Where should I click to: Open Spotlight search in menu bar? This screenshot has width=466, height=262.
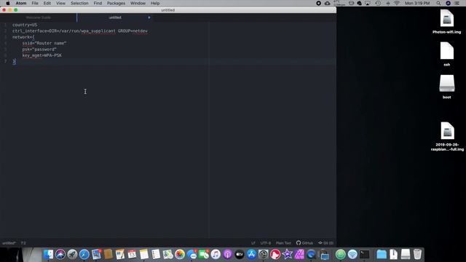point(438,3)
